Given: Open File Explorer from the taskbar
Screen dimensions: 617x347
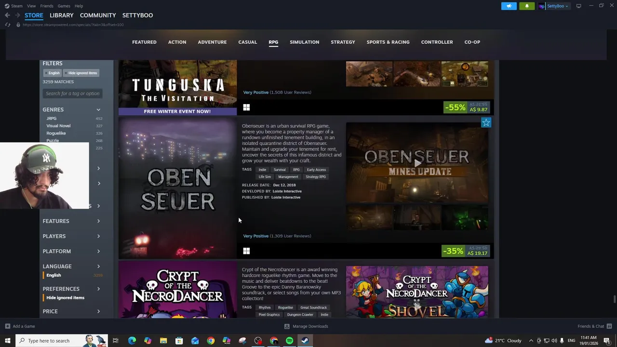Looking at the screenshot, I should pyautogui.click(x=163, y=341).
